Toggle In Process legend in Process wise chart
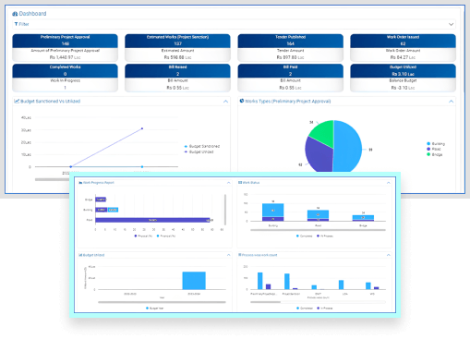This screenshot has width=470, height=339. pos(325,309)
